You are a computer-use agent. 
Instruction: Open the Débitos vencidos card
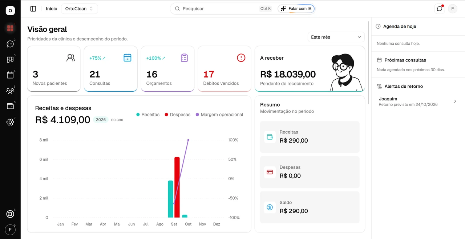point(225,69)
